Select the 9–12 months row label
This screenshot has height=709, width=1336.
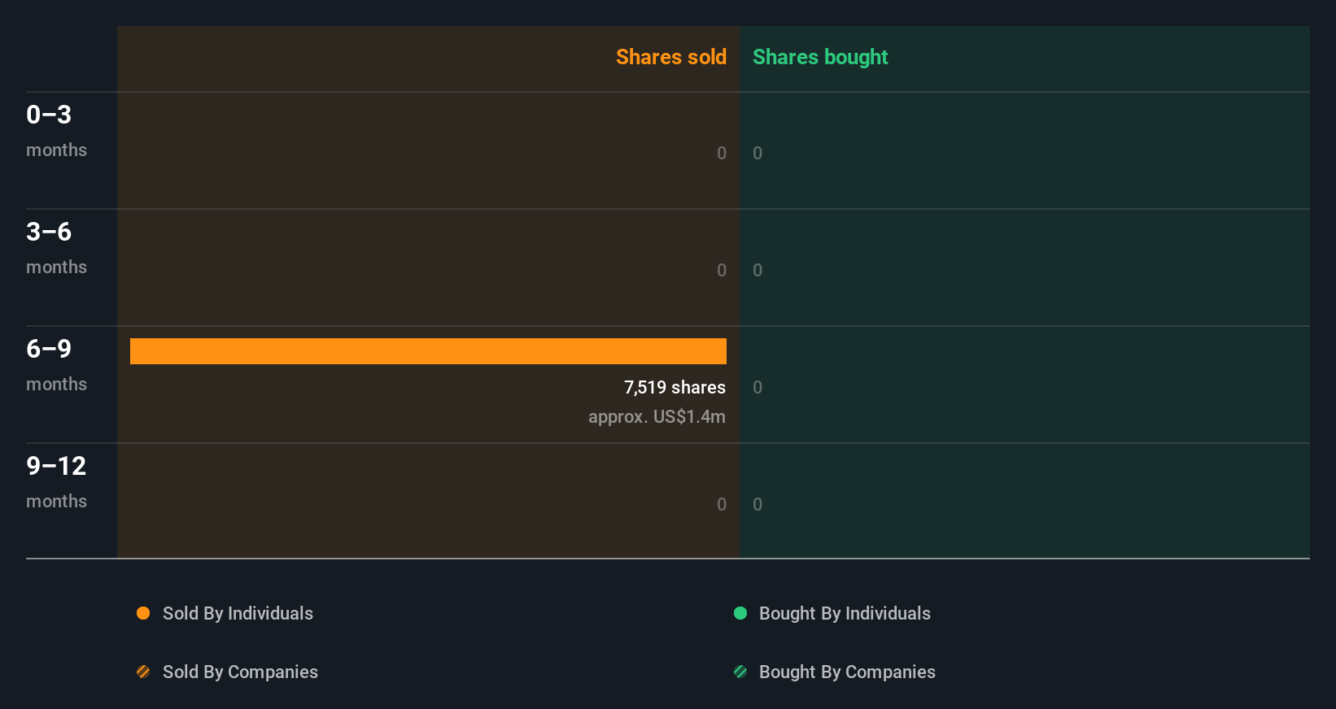[x=56, y=482]
